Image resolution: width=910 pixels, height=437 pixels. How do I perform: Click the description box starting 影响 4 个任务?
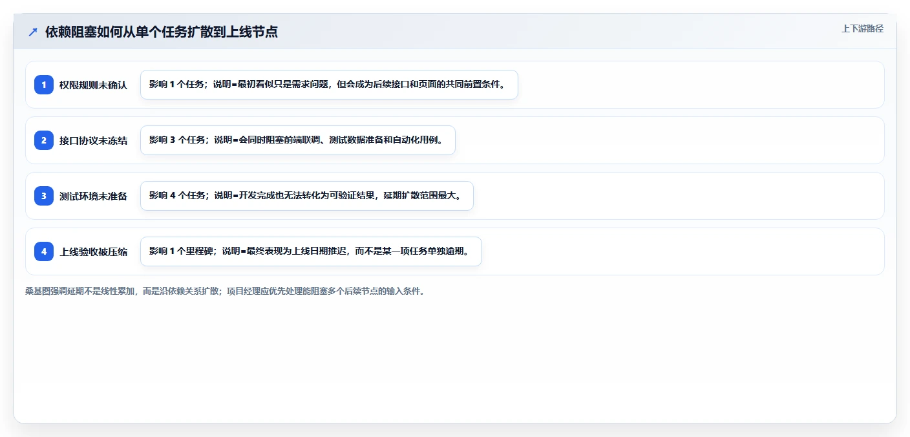pyautogui.click(x=307, y=196)
